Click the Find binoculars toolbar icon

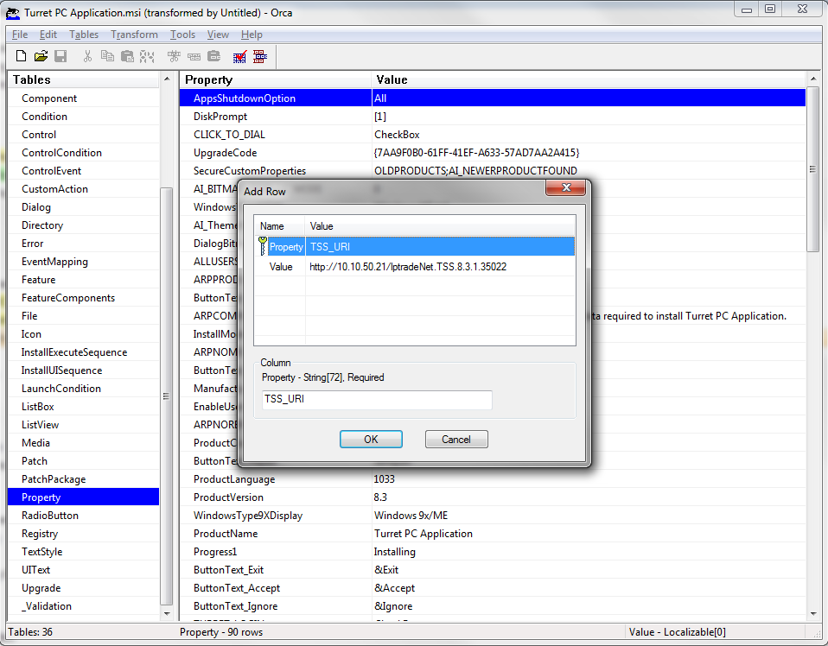[x=147, y=56]
